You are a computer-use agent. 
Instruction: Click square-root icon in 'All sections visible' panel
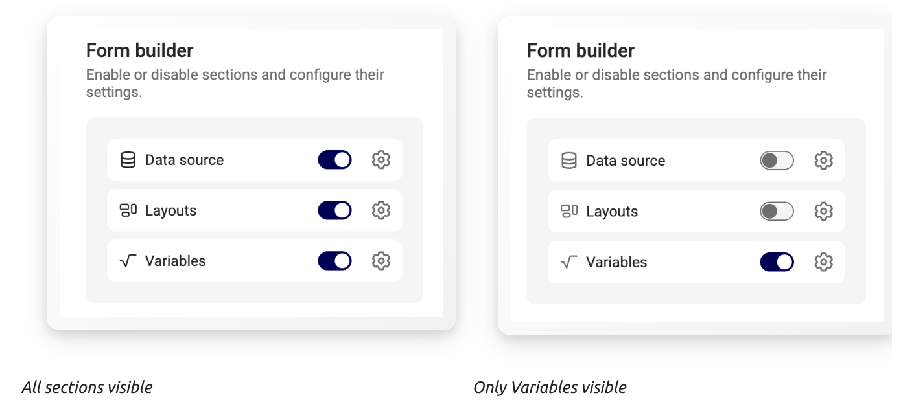pyautogui.click(x=128, y=261)
